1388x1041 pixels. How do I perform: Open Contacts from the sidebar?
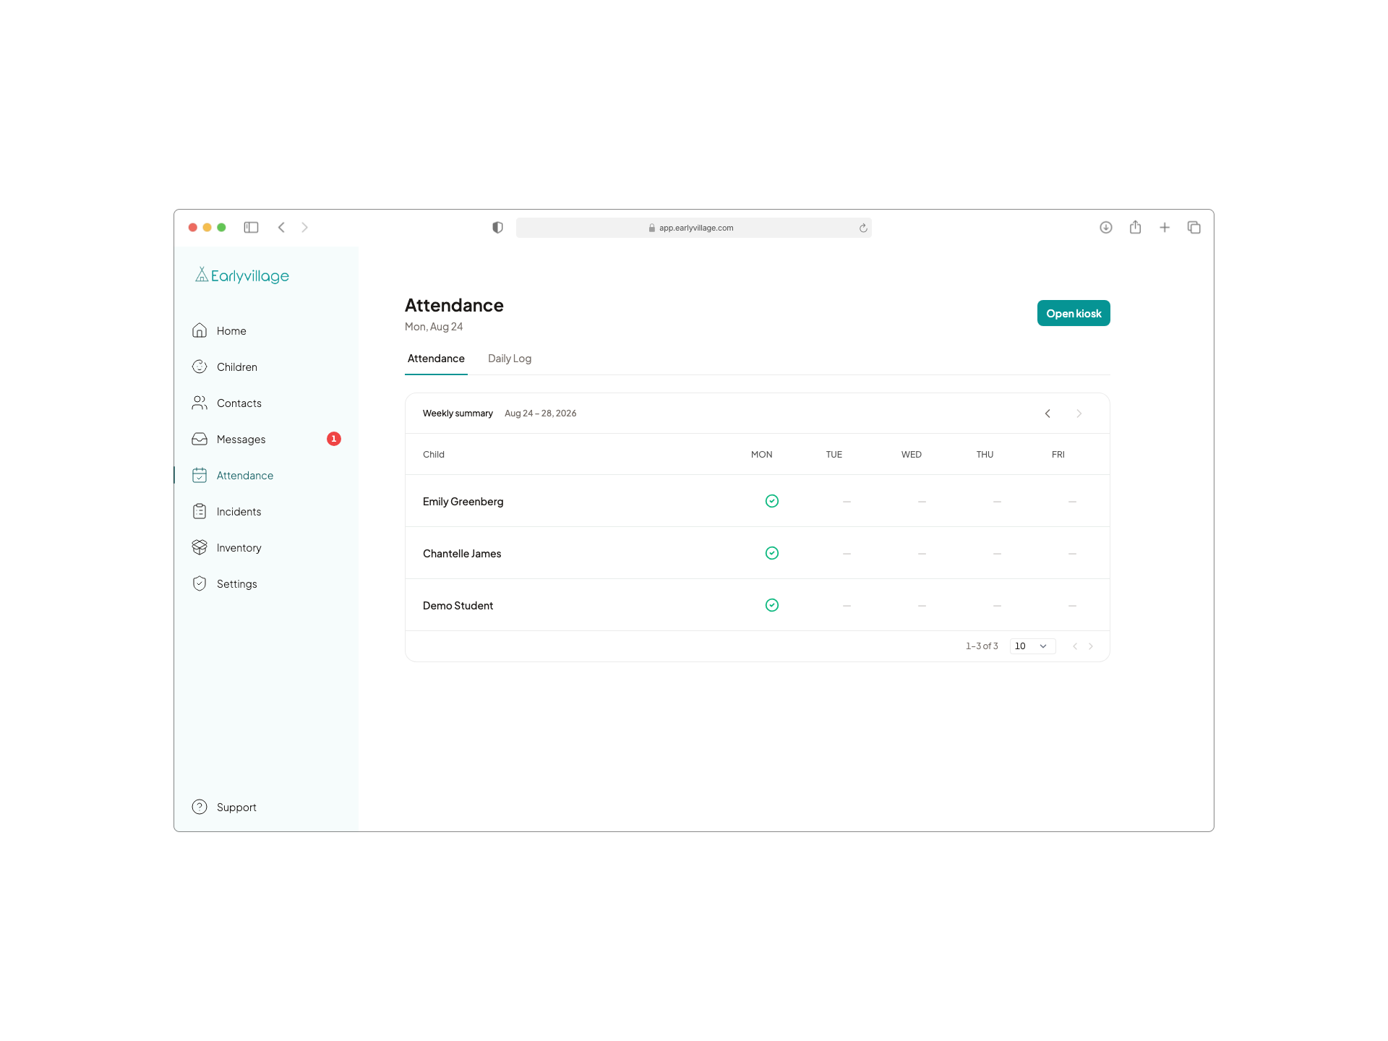click(266, 403)
